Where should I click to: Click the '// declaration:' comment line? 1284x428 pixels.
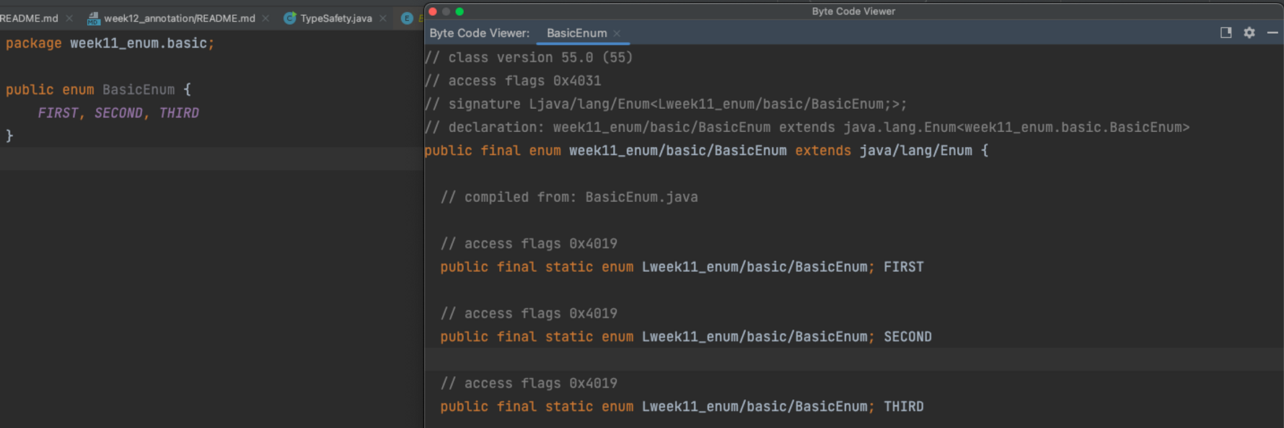pyautogui.click(x=807, y=128)
